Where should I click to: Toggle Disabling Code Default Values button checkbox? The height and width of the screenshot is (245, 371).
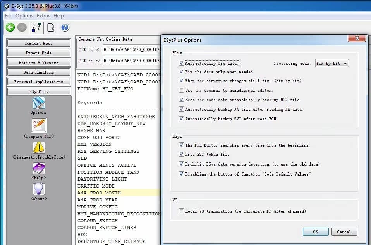point(181,174)
